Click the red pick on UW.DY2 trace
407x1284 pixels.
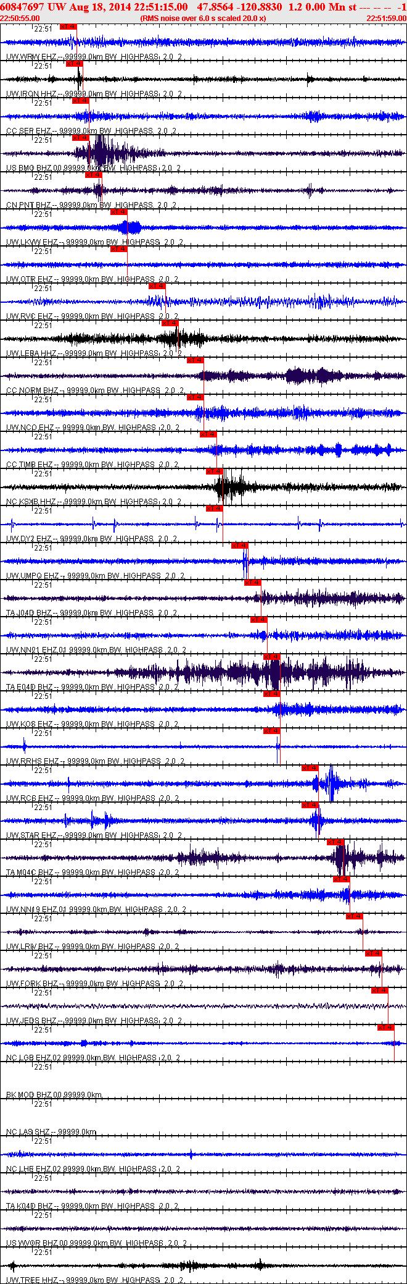click(x=214, y=509)
